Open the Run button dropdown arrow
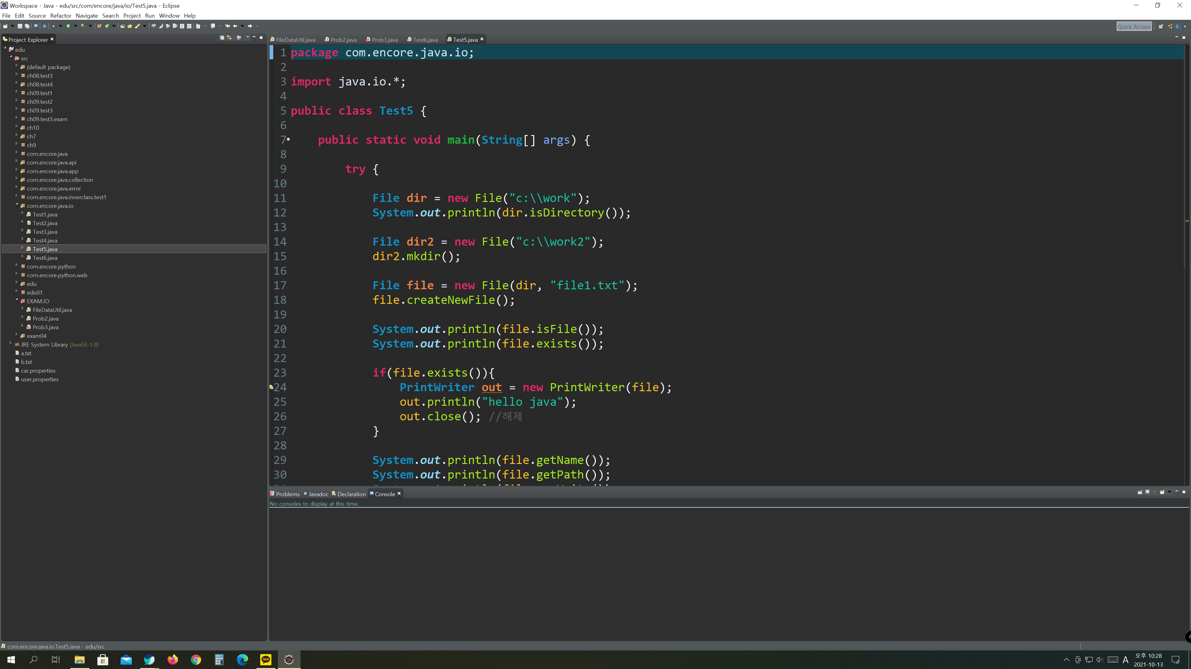The width and height of the screenshot is (1191, 669). [75, 26]
